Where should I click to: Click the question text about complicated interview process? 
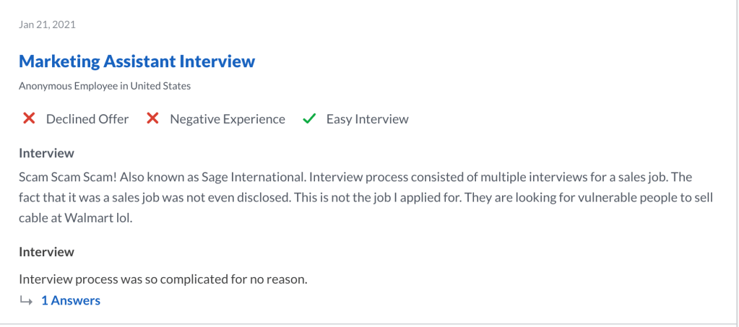[163, 279]
